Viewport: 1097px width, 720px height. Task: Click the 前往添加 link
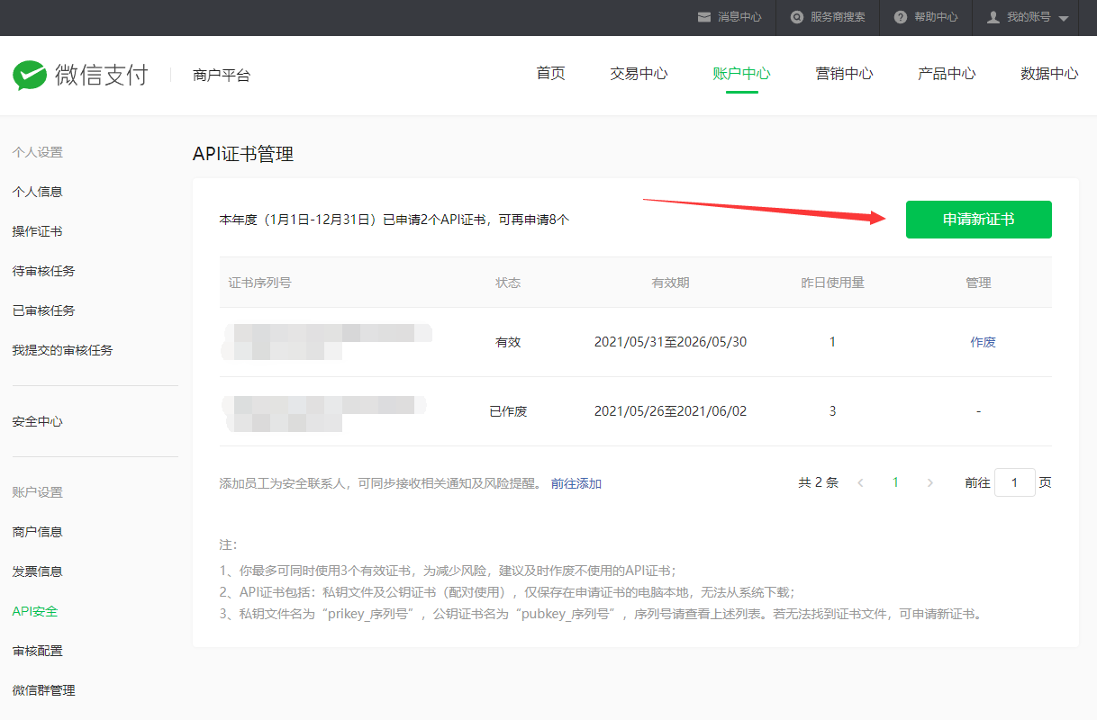point(576,483)
